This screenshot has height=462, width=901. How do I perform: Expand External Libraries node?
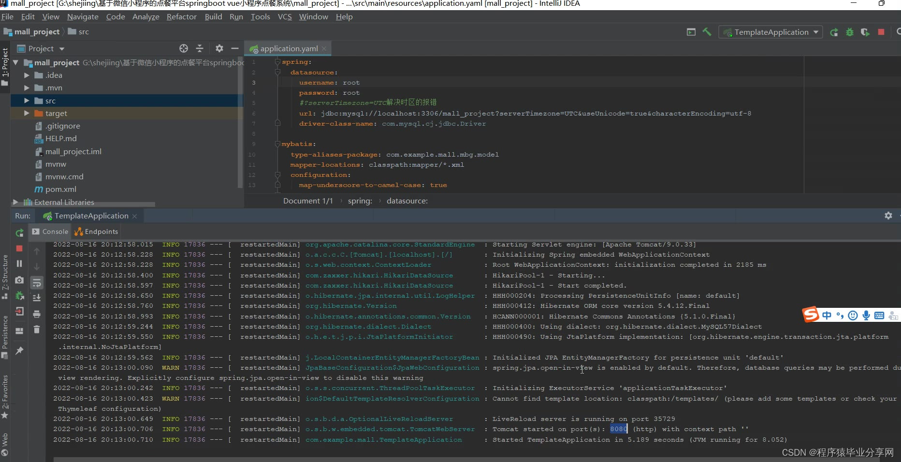coord(15,202)
